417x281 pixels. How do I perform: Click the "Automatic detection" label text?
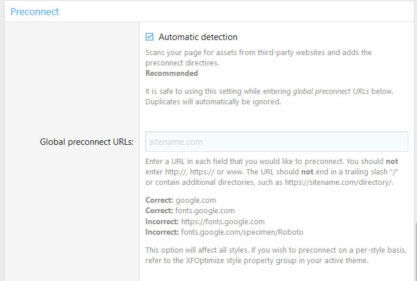click(197, 37)
